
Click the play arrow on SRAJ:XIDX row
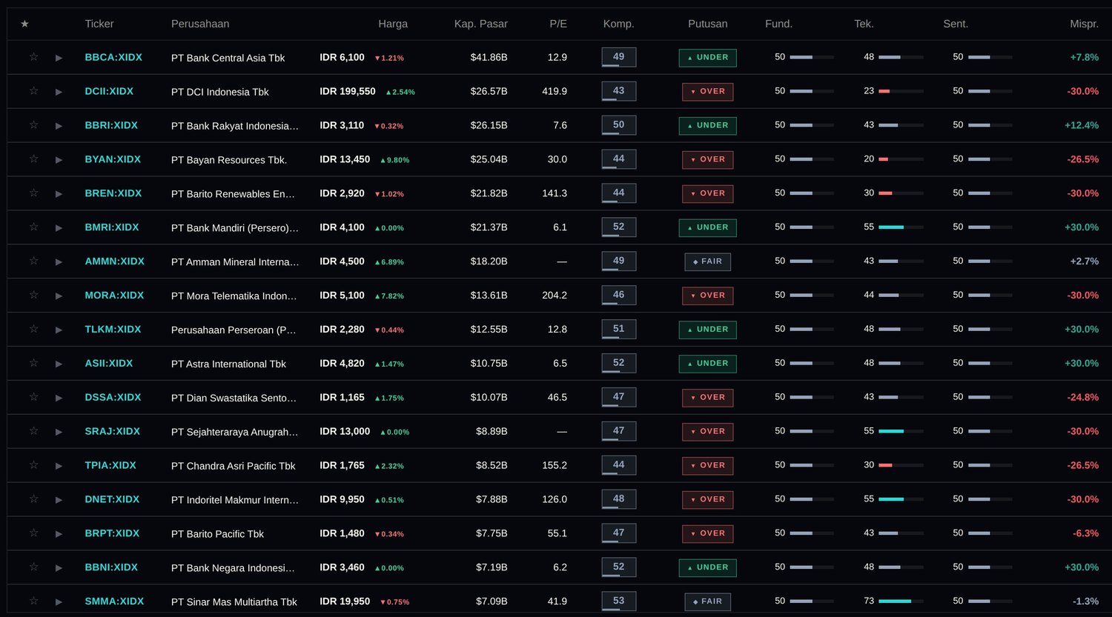[x=59, y=432]
